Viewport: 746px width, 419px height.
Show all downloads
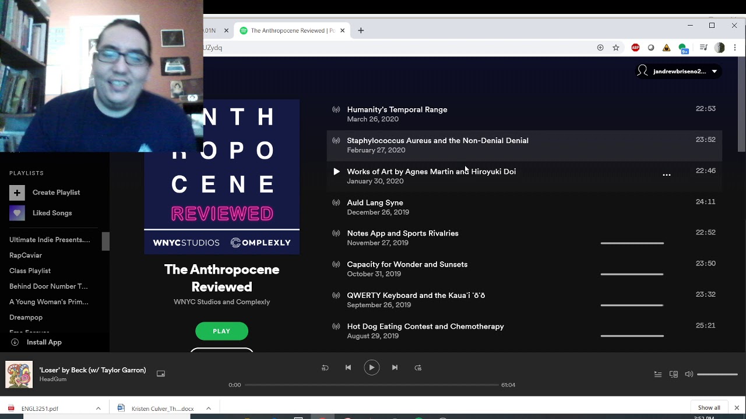click(x=709, y=408)
